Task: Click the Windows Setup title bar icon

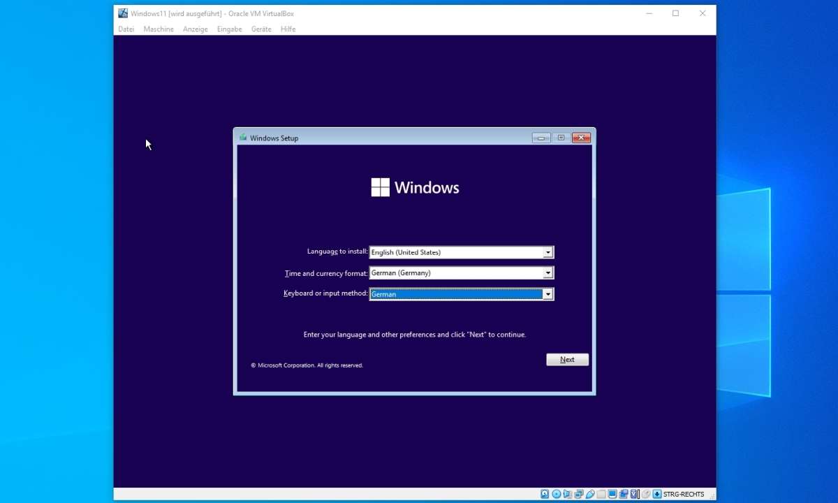Action: point(243,138)
